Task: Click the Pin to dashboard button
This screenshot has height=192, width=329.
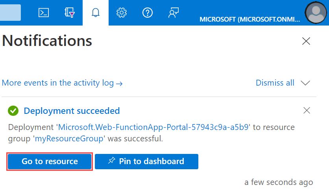Action: (x=146, y=161)
